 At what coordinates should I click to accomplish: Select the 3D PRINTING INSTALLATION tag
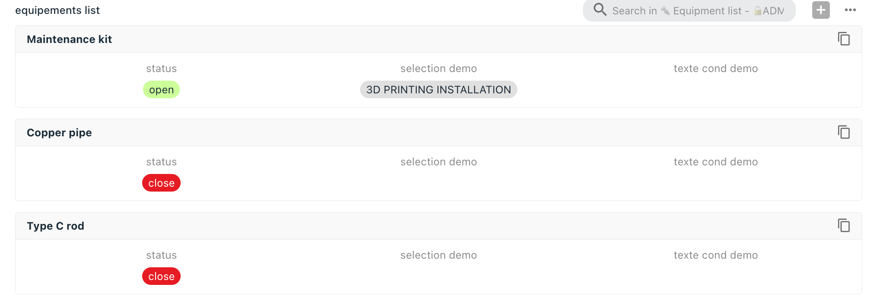click(439, 90)
